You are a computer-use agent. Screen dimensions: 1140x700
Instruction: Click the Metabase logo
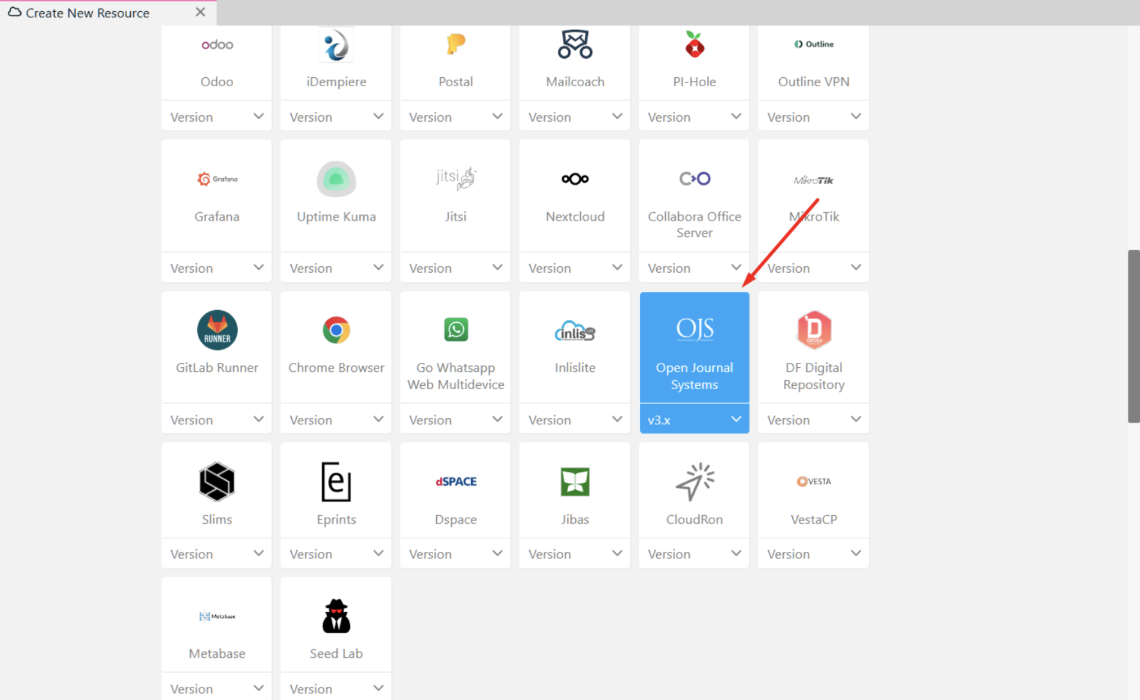(x=217, y=616)
